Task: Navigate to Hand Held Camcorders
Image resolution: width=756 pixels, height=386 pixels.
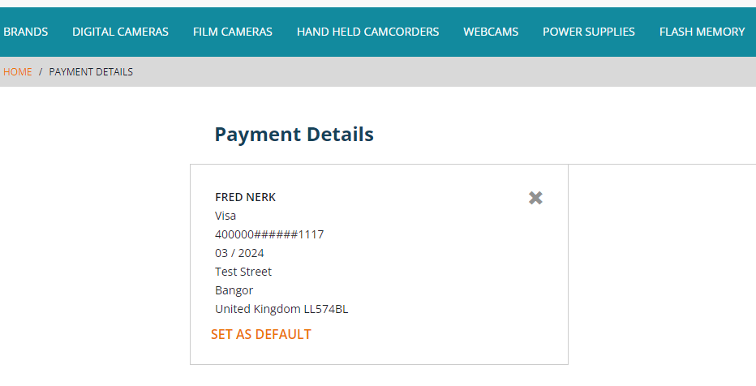Action: (367, 32)
